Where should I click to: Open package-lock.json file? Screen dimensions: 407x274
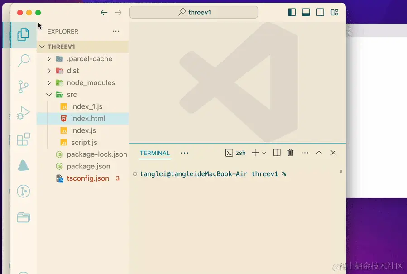82,154
